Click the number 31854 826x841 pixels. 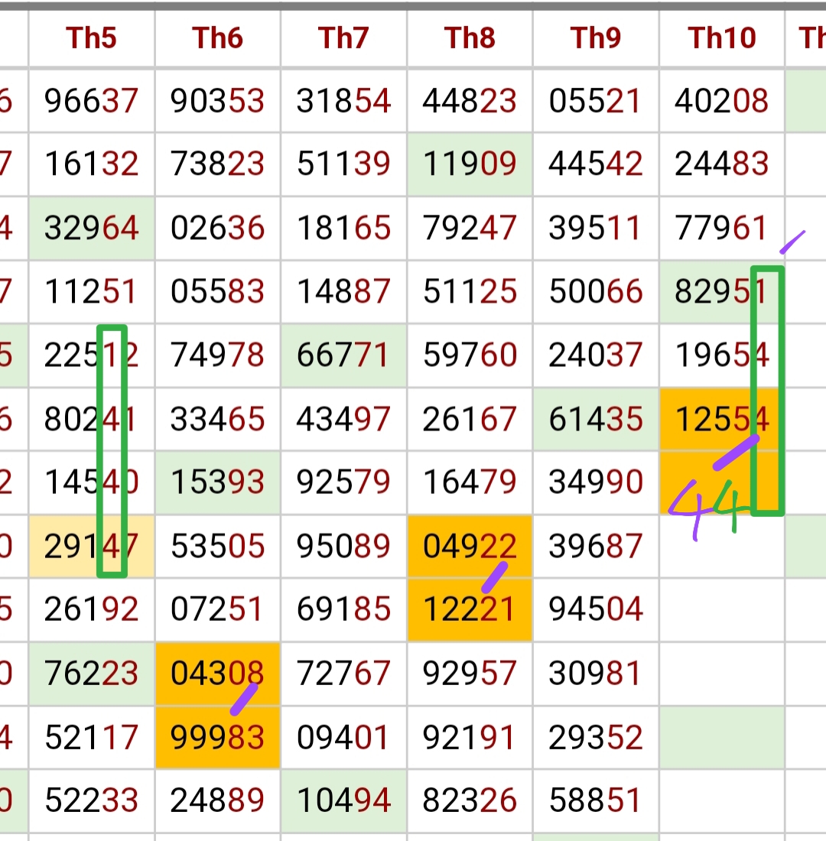[343, 101]
